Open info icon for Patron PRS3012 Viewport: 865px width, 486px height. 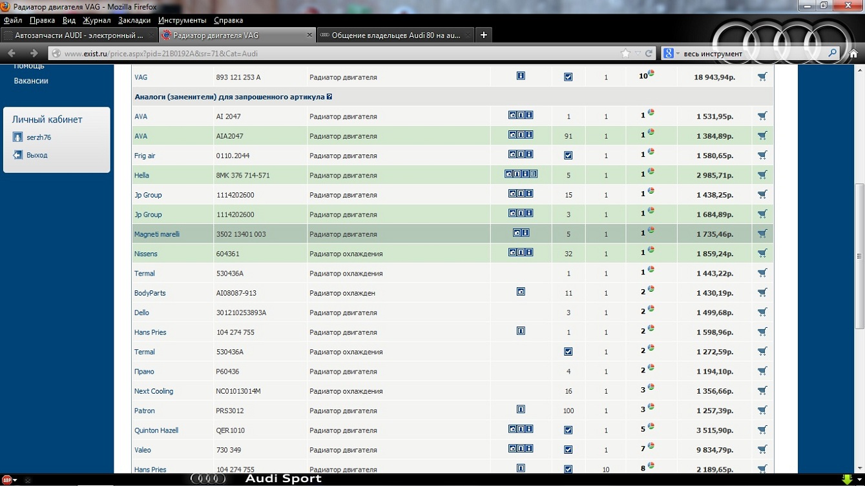coord(521,410)
